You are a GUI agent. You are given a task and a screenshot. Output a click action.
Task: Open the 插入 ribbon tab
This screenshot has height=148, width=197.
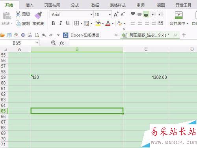(30, 5)
